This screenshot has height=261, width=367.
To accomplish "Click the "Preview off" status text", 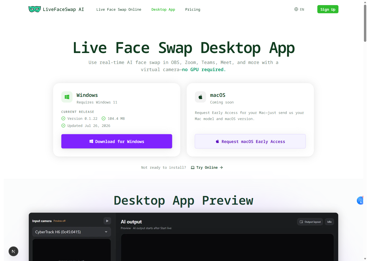I will pos(59,221).
